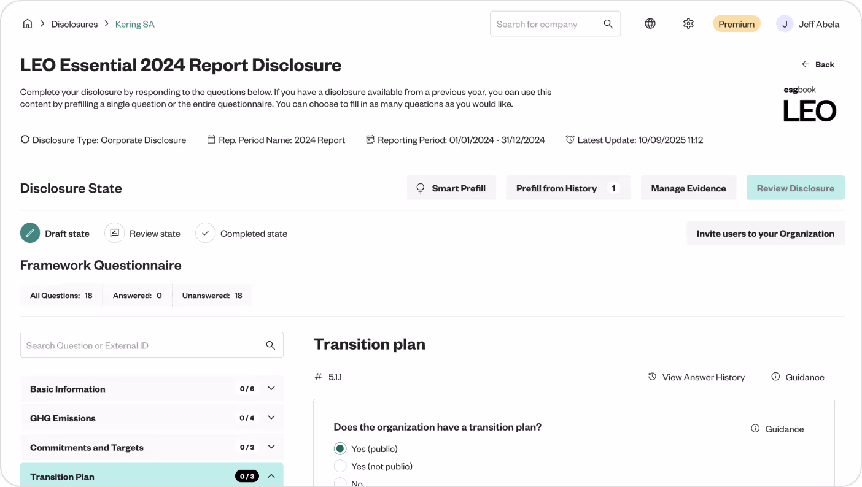Click the search magnifier in company search
The image size is (862, 487).
tap(608, 24)
